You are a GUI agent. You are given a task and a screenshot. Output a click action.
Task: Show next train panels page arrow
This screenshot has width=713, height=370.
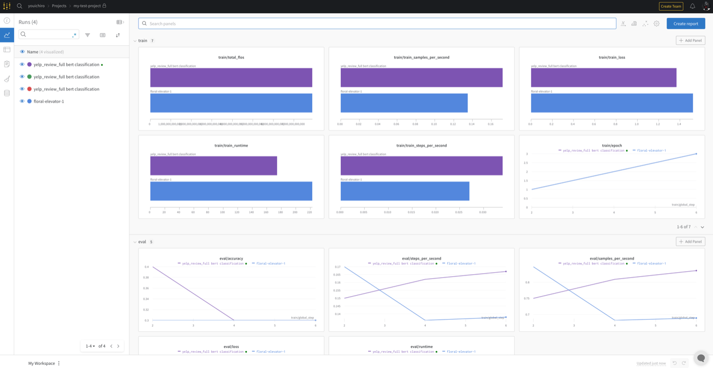pos(702,227)
